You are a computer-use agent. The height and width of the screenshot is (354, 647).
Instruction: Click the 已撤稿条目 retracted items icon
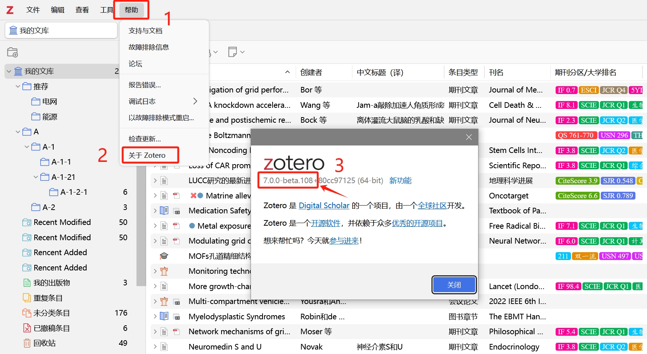point(26,328)
